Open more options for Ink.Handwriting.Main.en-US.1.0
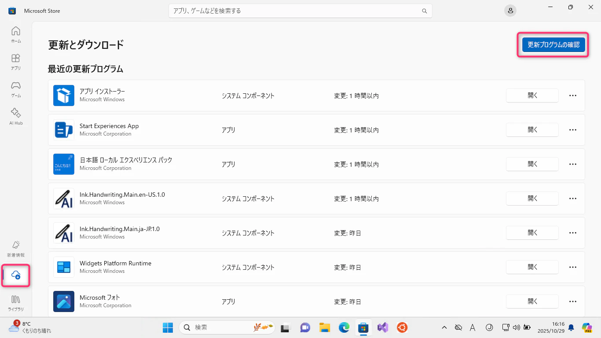The width and height of the screenshot is (601, 338). point(573,198)
